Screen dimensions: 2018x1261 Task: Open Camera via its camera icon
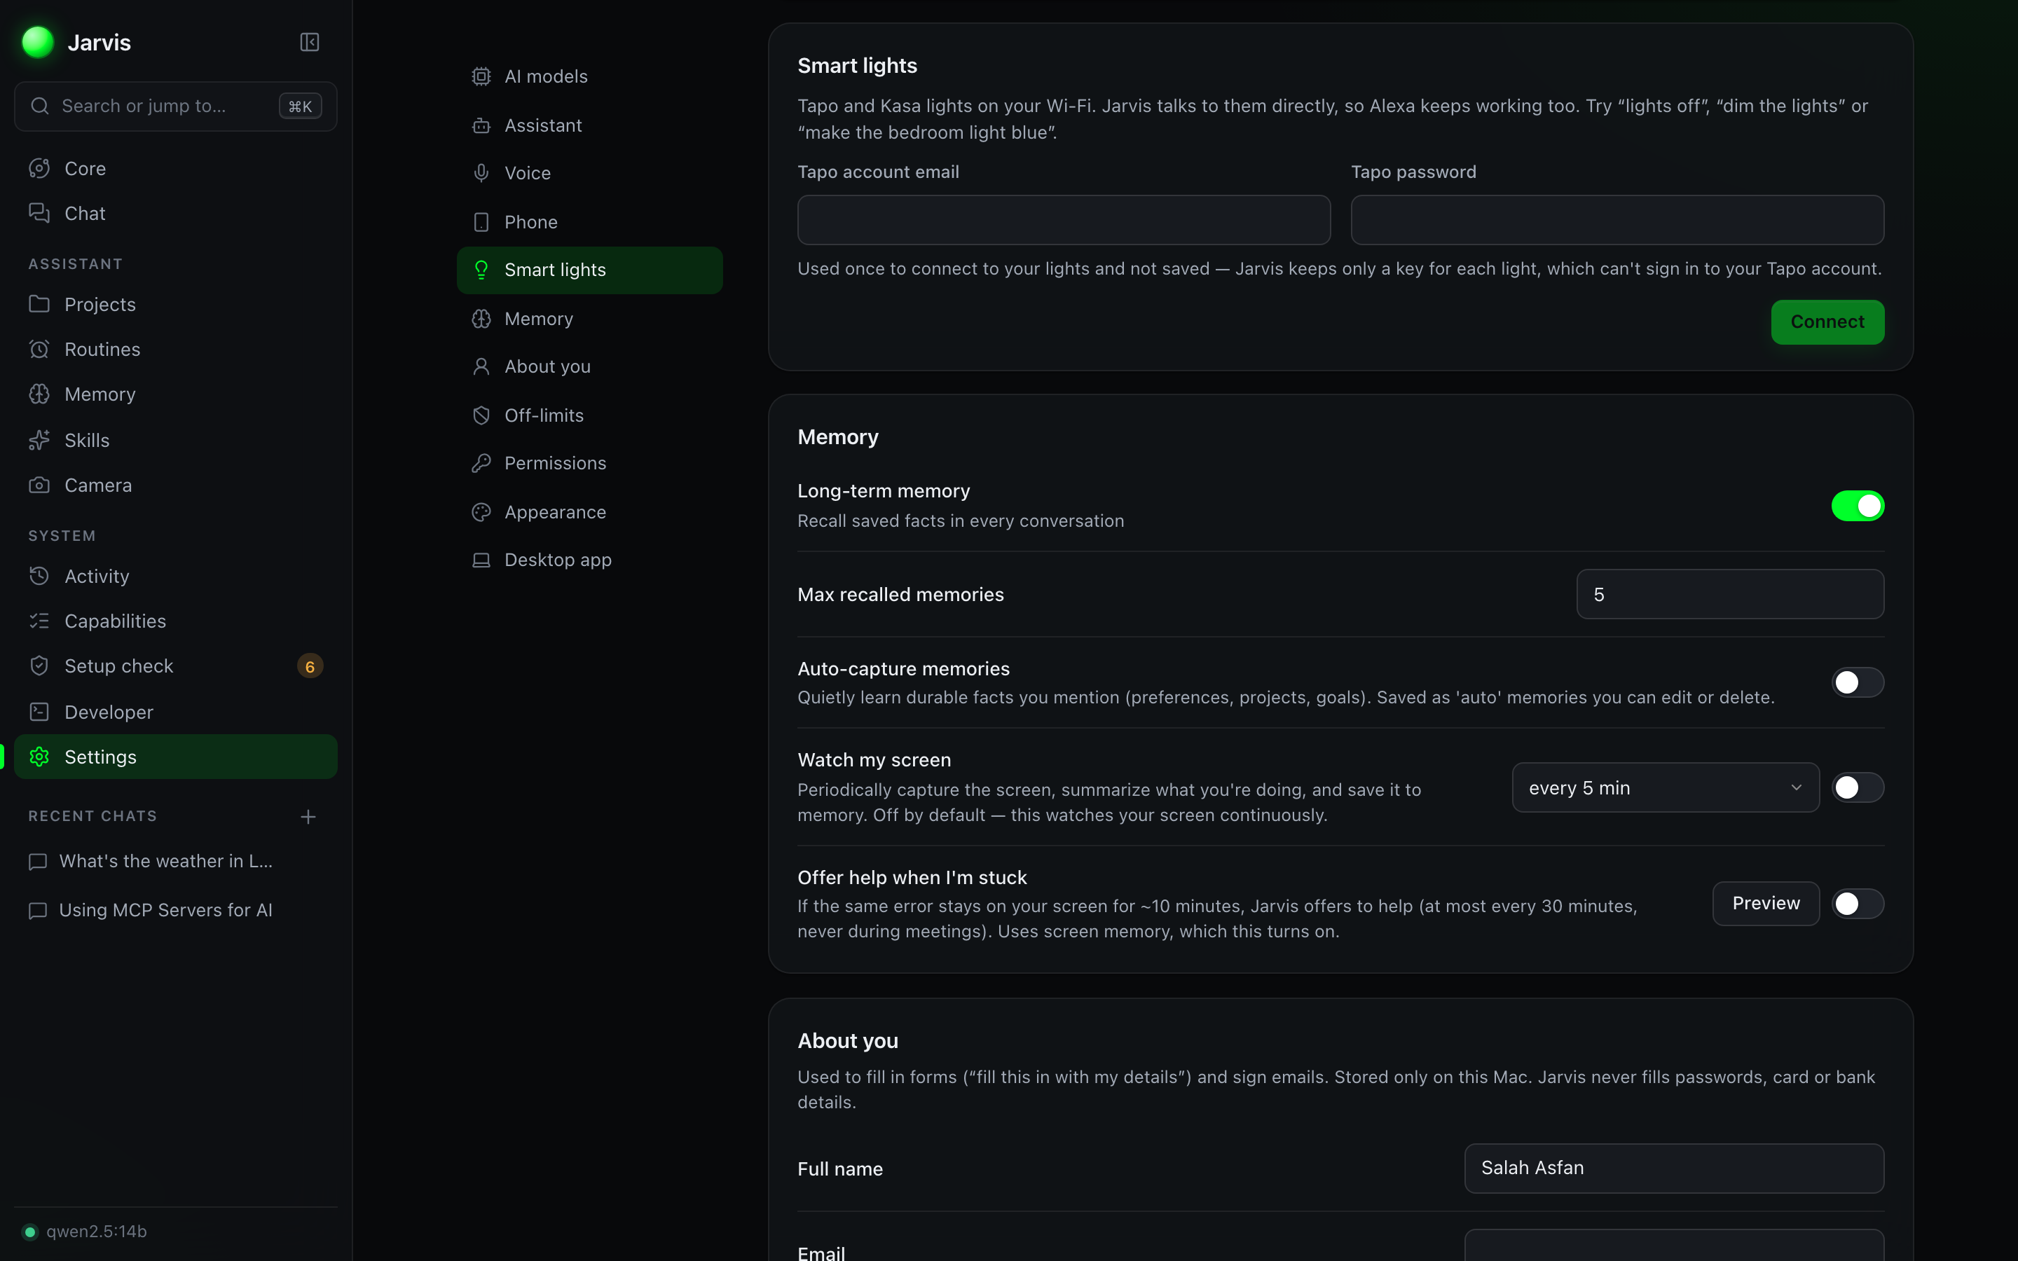[39, 485]
